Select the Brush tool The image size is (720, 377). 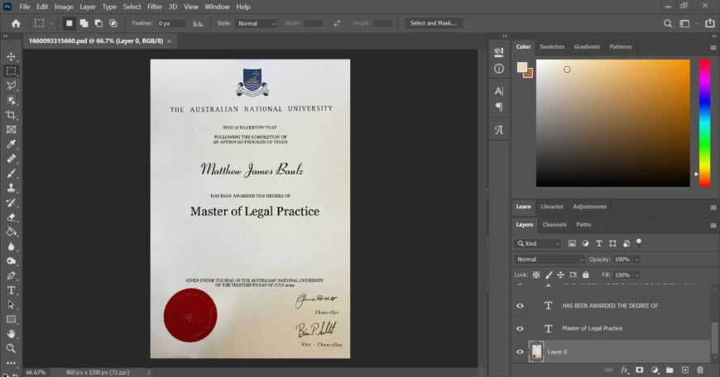11,174
